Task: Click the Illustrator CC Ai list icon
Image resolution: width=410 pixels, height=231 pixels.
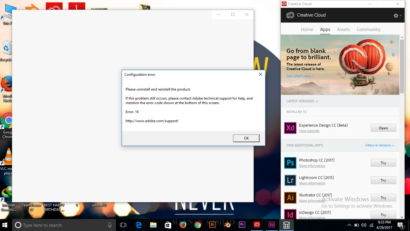Action: [290, 198]
